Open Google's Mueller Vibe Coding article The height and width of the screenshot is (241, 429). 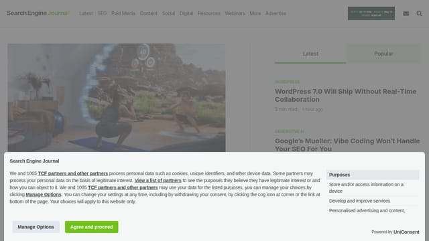tap(347, 145)
